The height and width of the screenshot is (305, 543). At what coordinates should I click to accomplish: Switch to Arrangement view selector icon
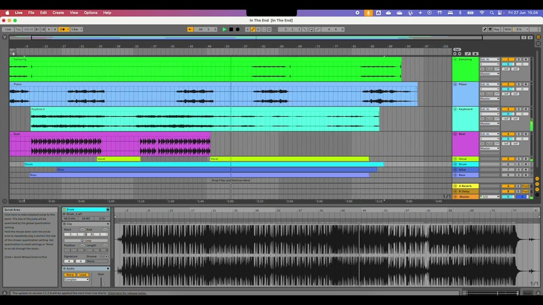point(538,37)
